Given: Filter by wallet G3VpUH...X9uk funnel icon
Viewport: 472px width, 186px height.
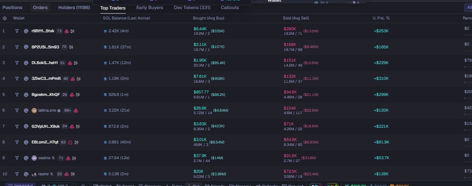Looking at the screenshot, I should 17,126.
